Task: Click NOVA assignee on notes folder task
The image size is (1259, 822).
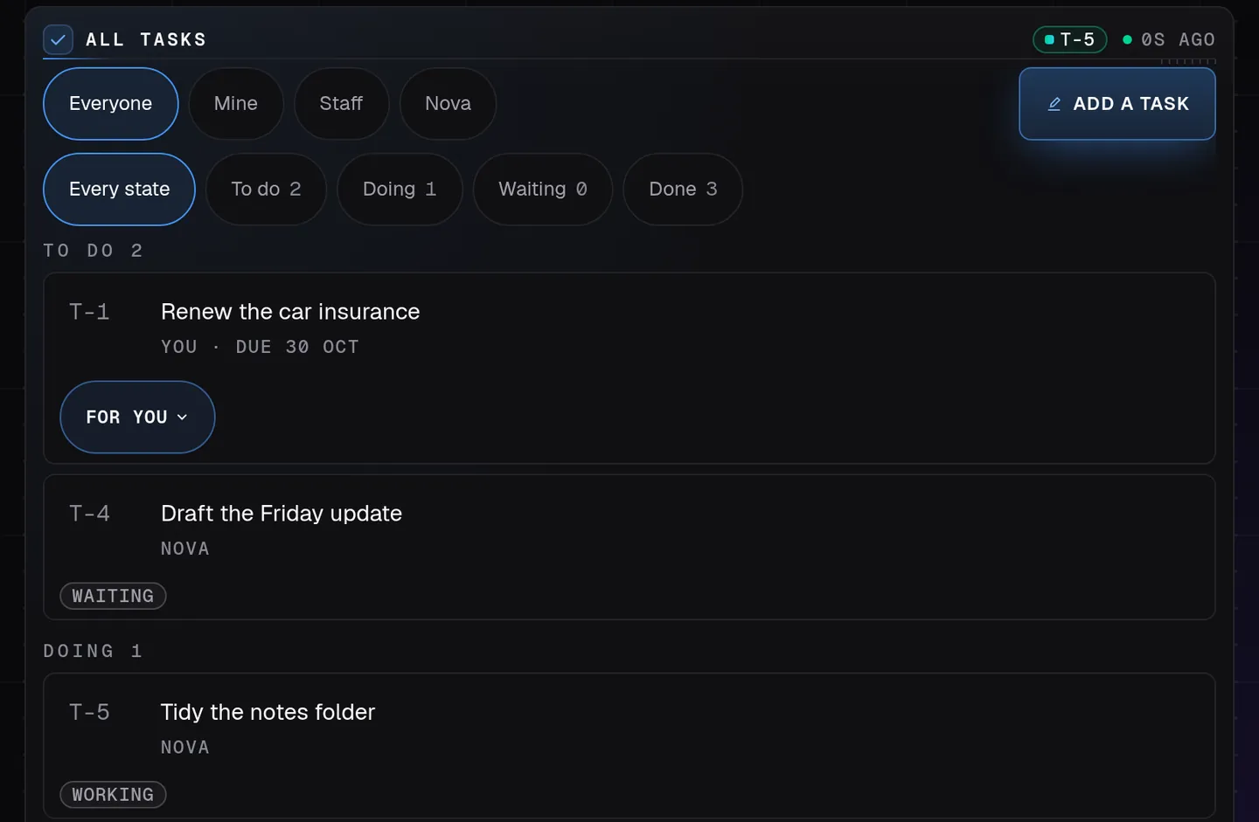Action: (185, 748)
